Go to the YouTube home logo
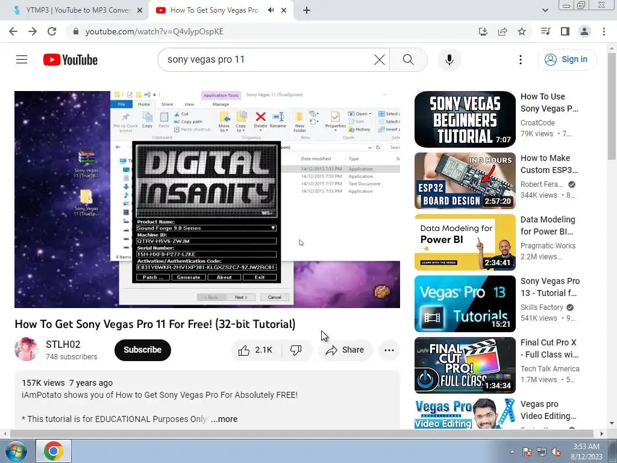Image resolution: width=617 pixels, height=463 pixels. click(70, 60)
